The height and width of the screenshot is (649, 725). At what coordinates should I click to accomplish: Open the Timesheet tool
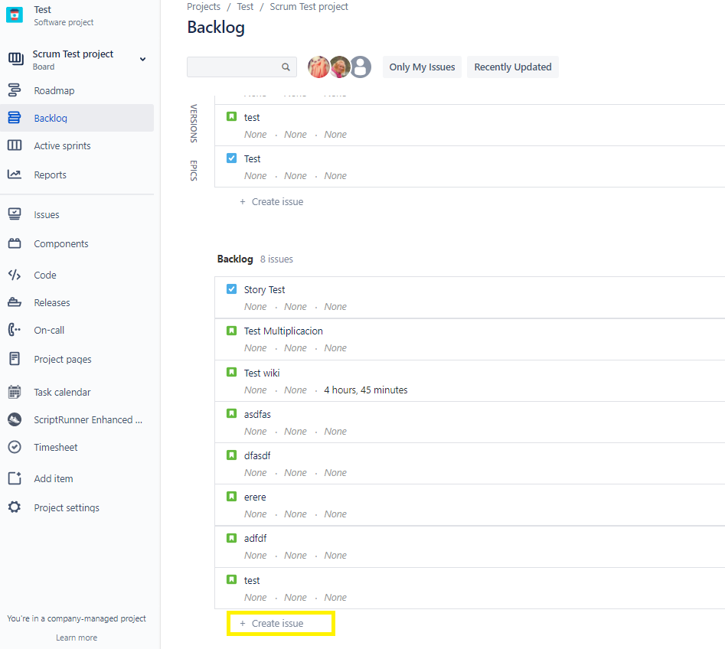(14, 447)
